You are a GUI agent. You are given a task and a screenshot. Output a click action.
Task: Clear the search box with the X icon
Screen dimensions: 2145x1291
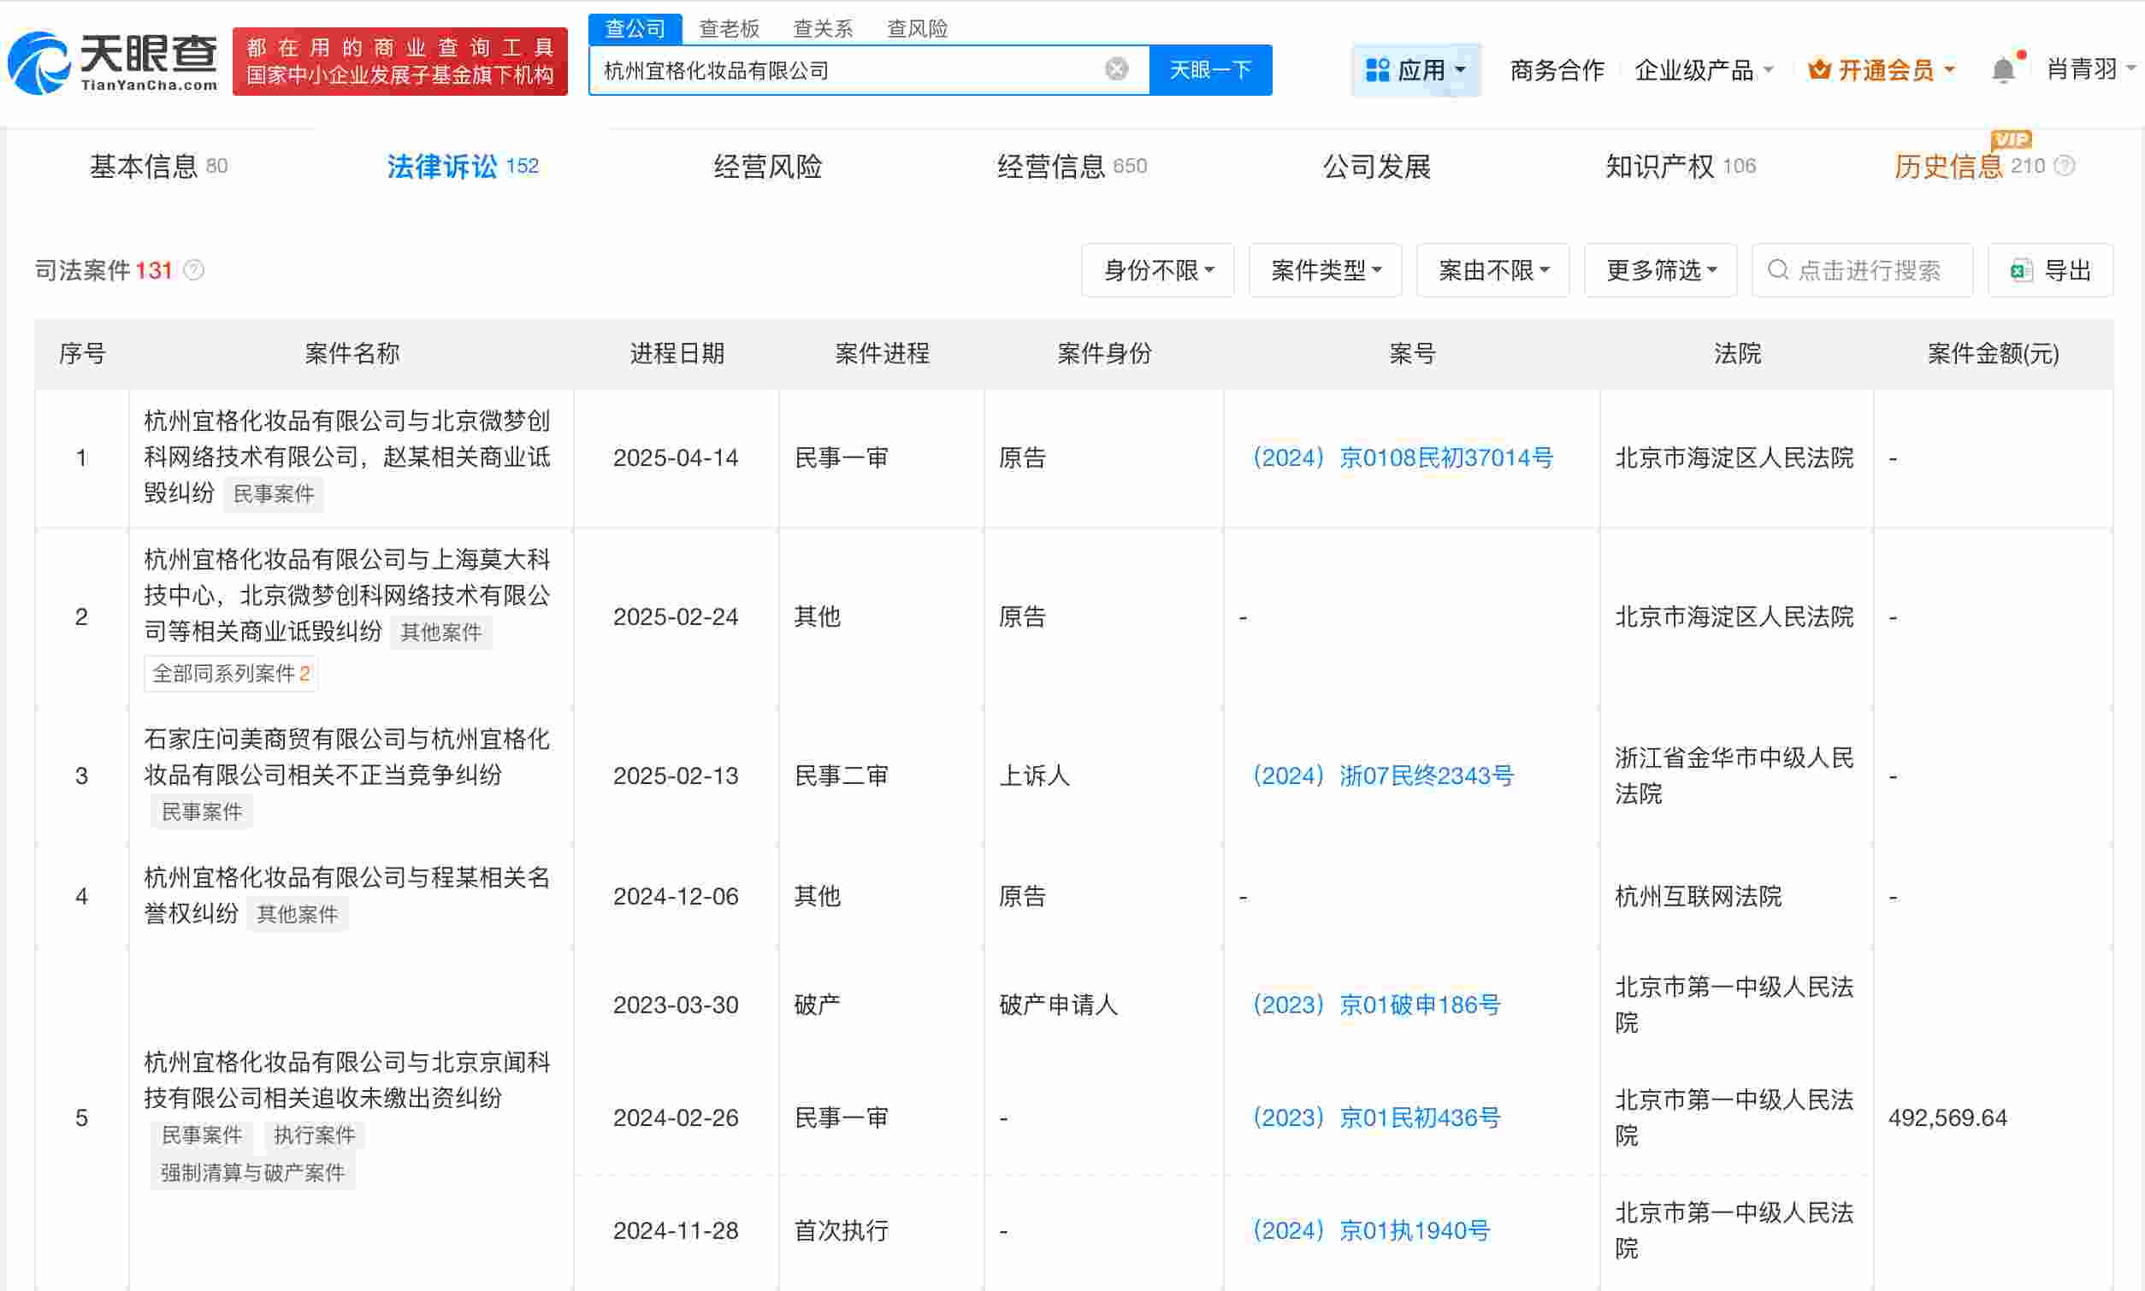(x=1114, y=68)
